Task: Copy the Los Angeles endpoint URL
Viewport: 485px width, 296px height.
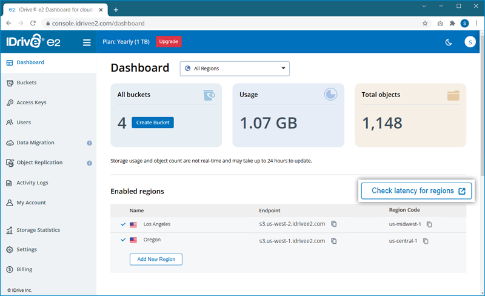Action: click(x=334, y=224)
